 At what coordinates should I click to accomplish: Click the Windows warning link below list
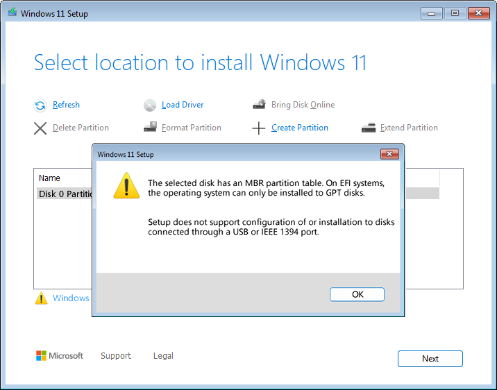[71, 298]
